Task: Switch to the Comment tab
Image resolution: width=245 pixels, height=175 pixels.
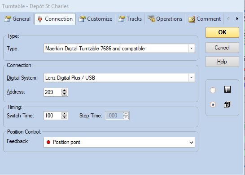Action: (x=205, y=19)
